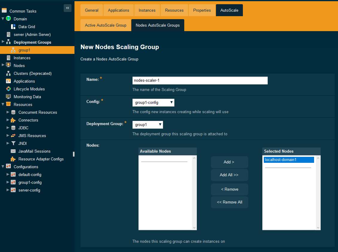This screenshot has height=252, width=338.
Task: Open the Config dropdown showing group1-config
Action: tap(153, 102)
